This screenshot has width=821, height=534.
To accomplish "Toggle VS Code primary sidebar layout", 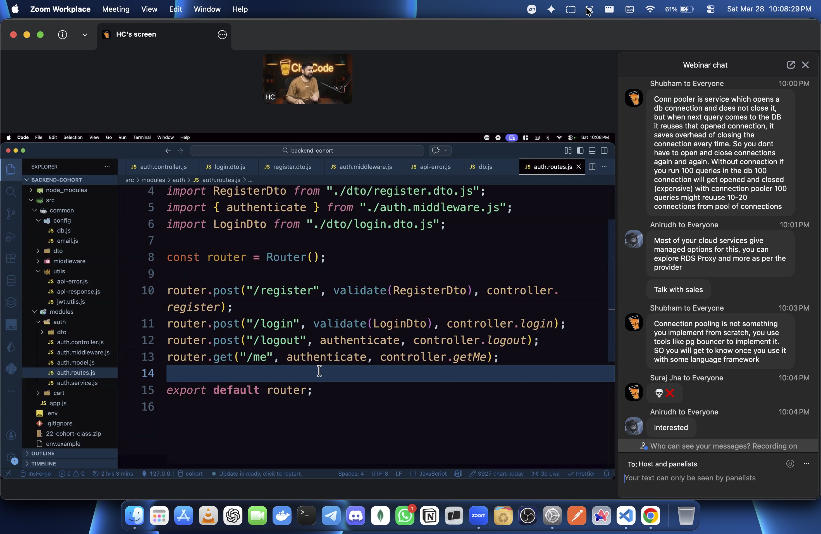I will tap(580, 151).
